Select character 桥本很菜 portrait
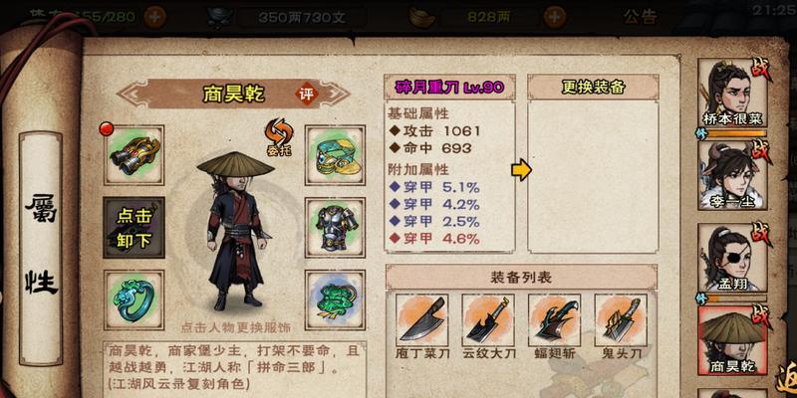The width and height of the screenshot is (797, 398). [732, 93]
